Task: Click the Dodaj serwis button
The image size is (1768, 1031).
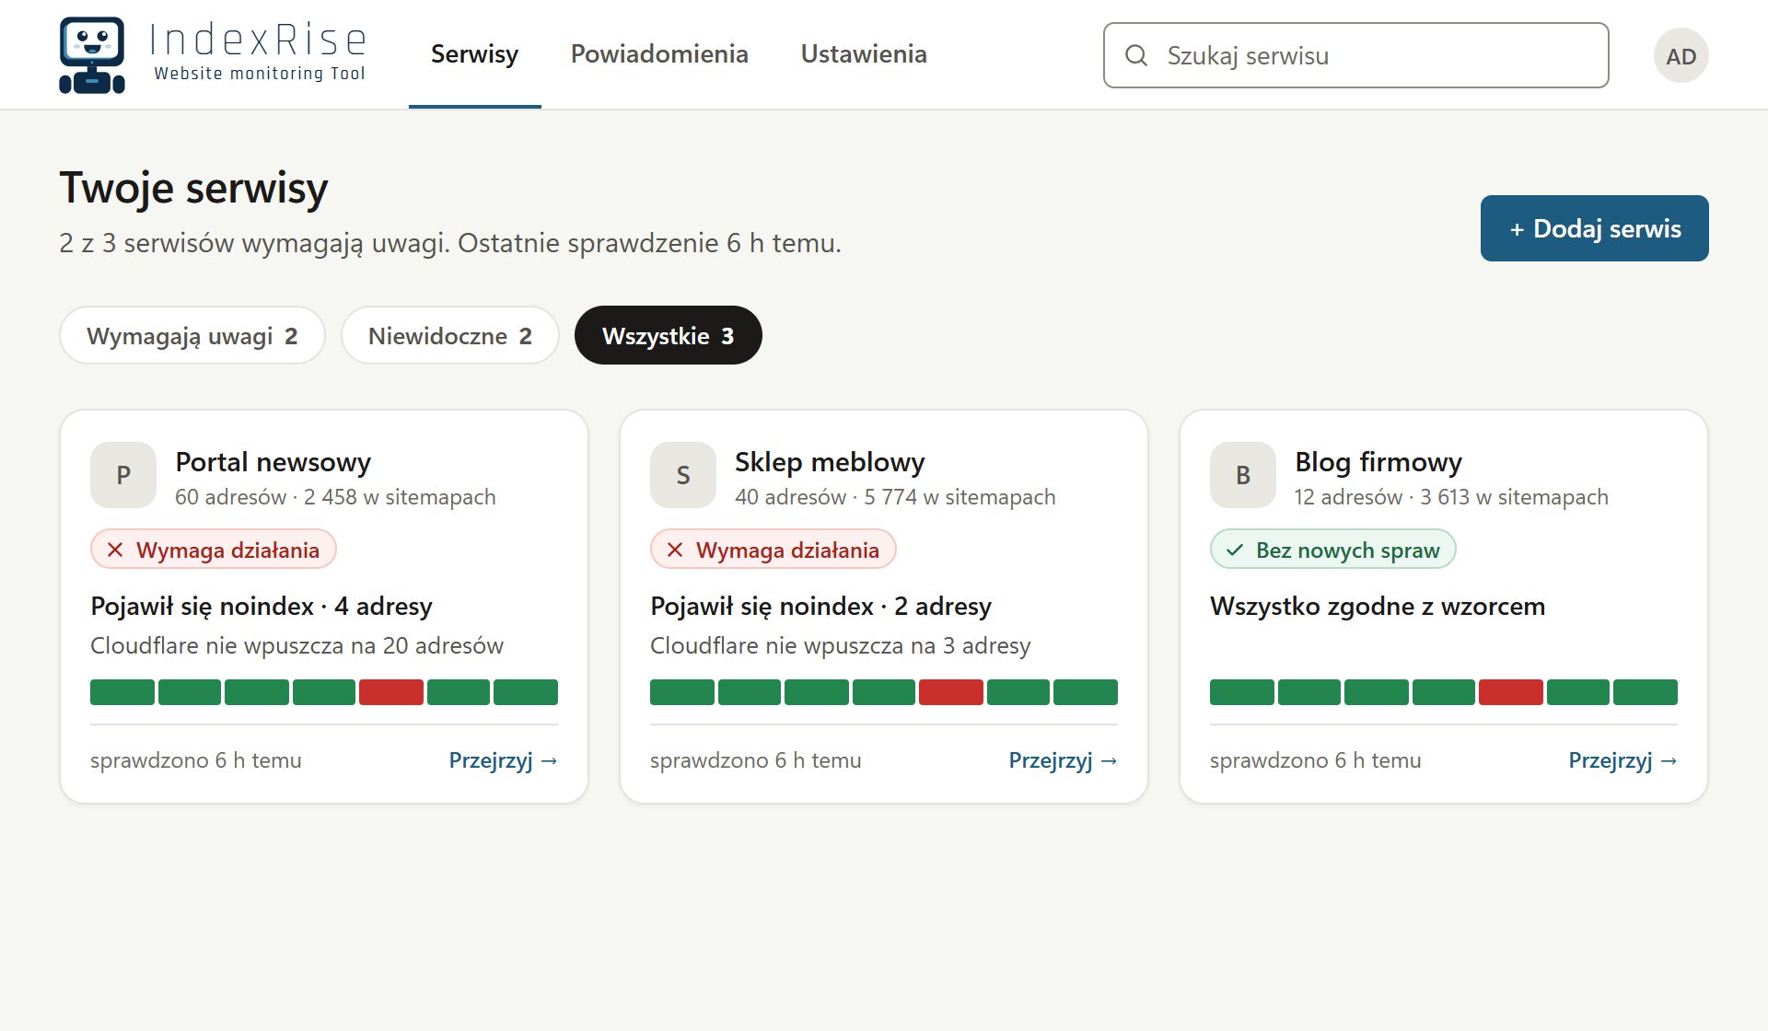Action: (1594, 228)
